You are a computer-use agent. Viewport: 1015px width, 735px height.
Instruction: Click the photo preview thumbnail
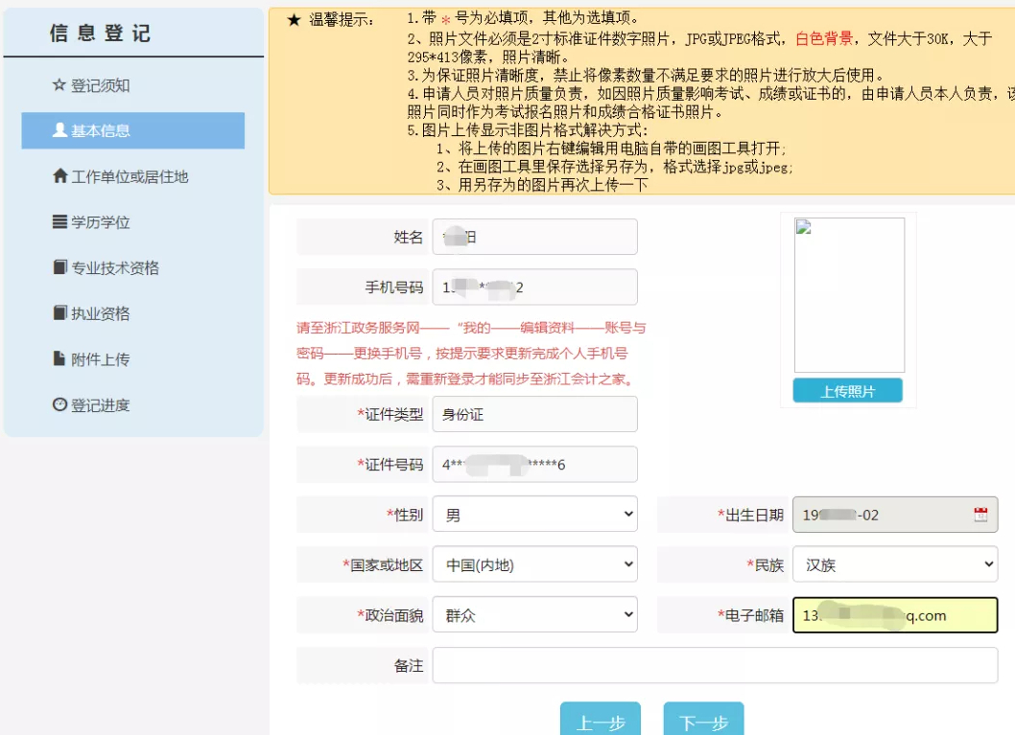(x=848, y=295)
